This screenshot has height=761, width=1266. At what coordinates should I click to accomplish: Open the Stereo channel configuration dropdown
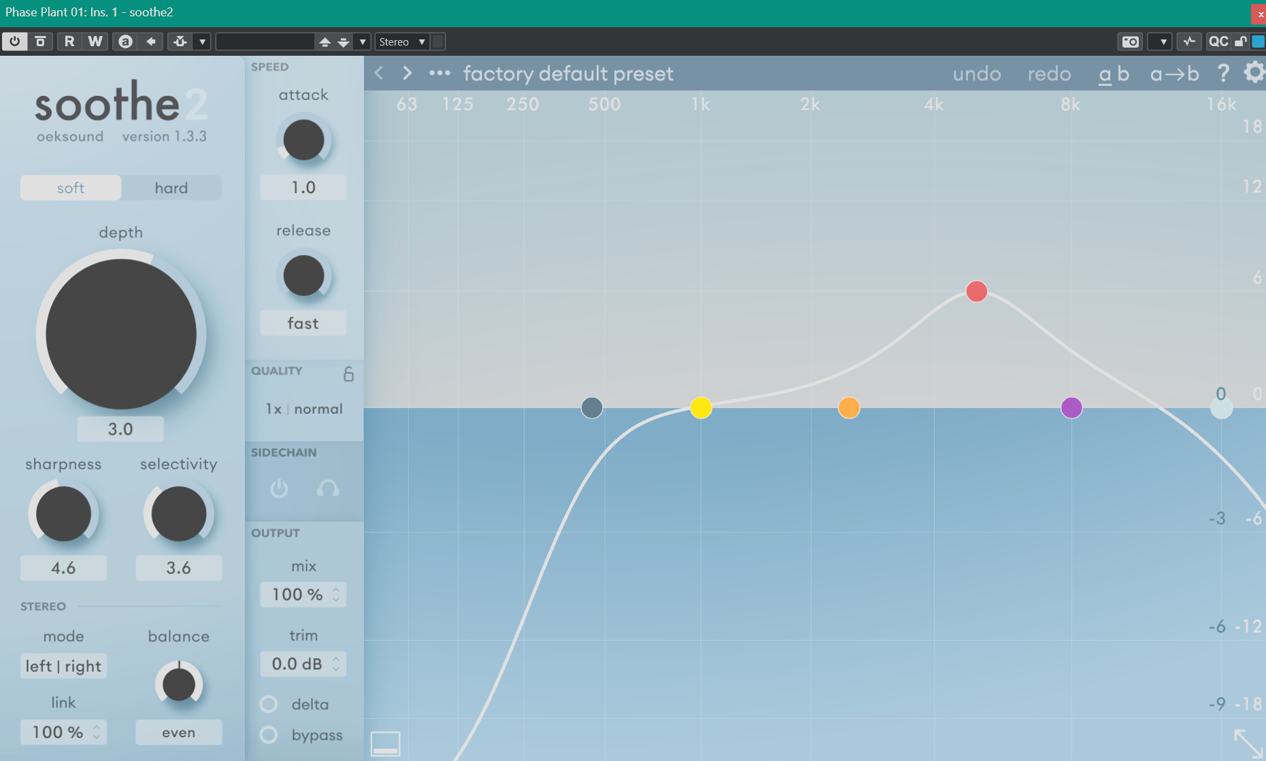(x=403, y=41)
